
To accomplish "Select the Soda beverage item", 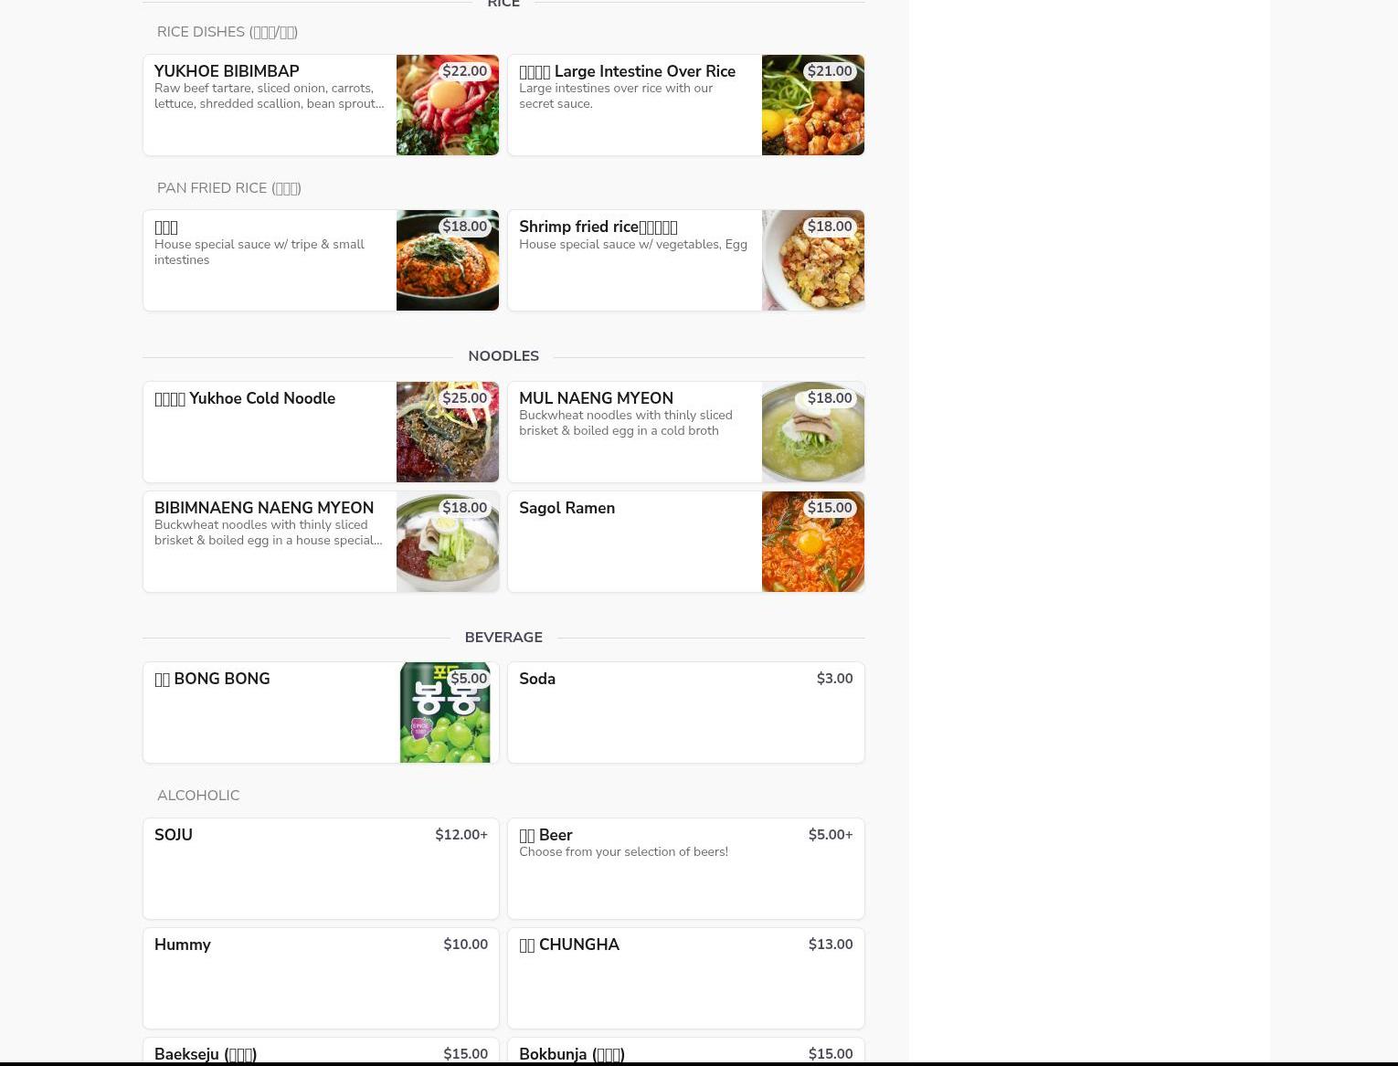I will tap(686, 712).
